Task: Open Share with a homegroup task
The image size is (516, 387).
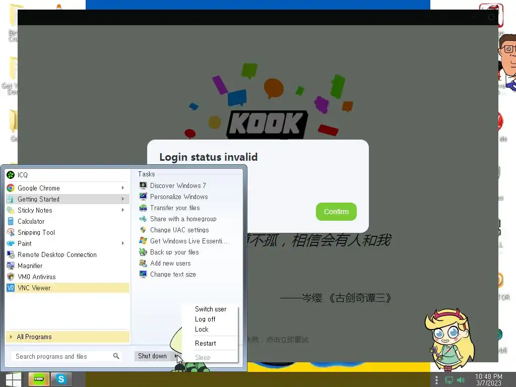Action: tap(183, 219)
